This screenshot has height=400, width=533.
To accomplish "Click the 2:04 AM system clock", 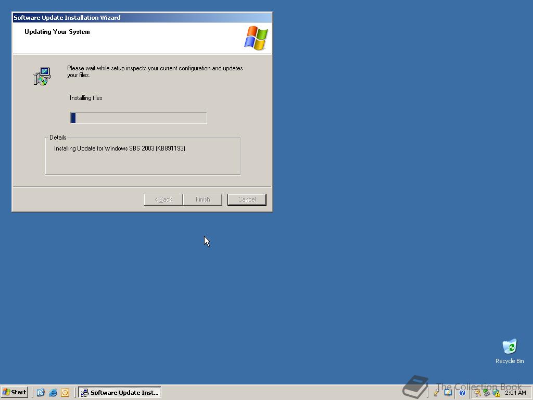I will click(x=515, y=393).
